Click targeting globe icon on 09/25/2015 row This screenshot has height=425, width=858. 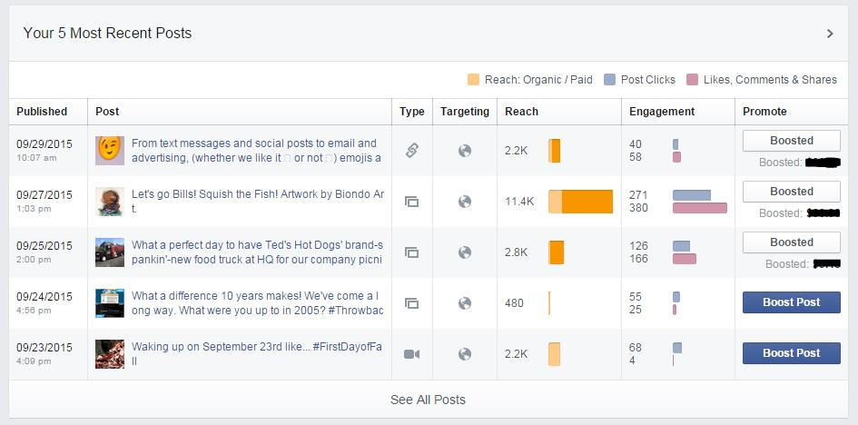pyautogui.click(x=465, y=252)
